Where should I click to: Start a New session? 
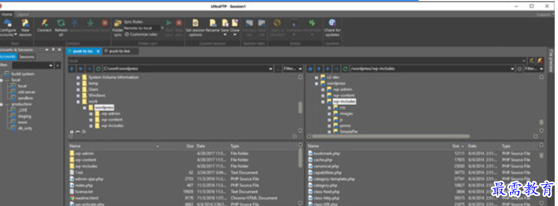click(25, 28)
